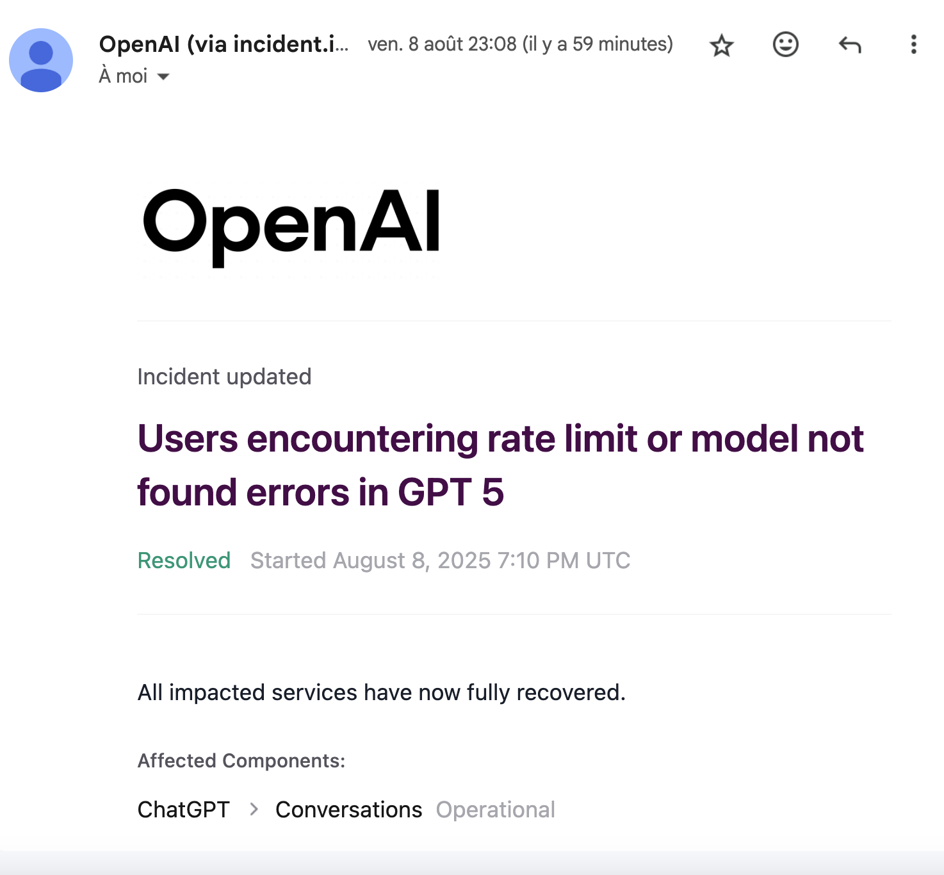Expand recipient details arrow next to 'À moi'

tap(163, 77)
